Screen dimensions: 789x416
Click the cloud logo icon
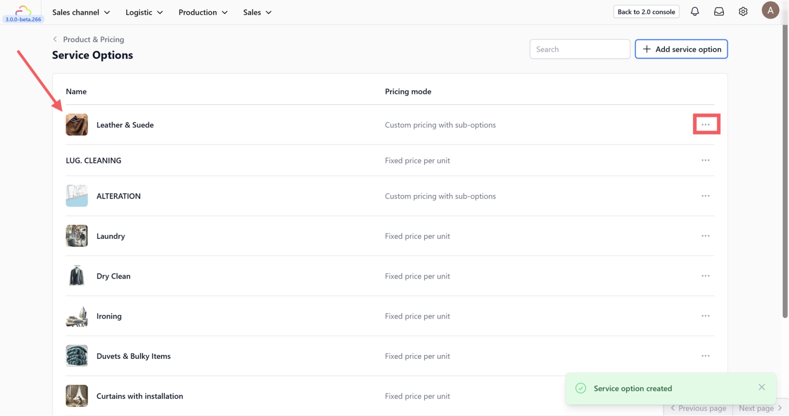(23, 10)
